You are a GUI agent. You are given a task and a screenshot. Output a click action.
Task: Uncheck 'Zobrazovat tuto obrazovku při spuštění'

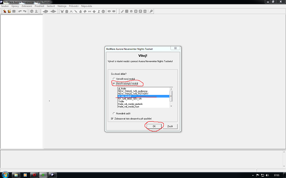pyautogui.click(x=112, y=118)
